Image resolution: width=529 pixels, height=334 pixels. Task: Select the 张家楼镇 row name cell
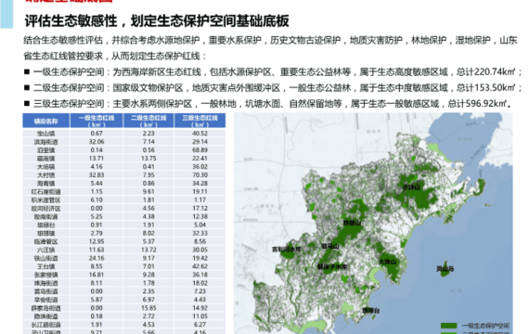46,275
